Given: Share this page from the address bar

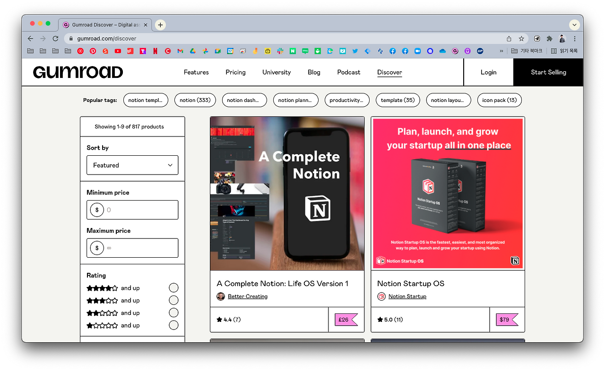Looking at the screenshot, I should [x=509, y=39].
